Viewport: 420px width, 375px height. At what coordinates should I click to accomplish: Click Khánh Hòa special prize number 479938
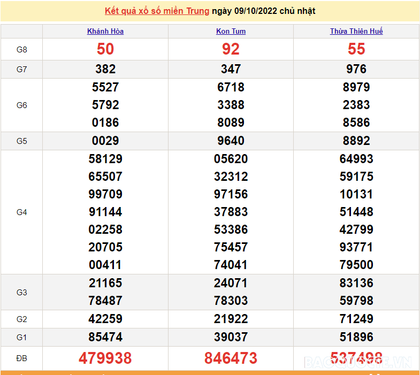coord(105,358)
